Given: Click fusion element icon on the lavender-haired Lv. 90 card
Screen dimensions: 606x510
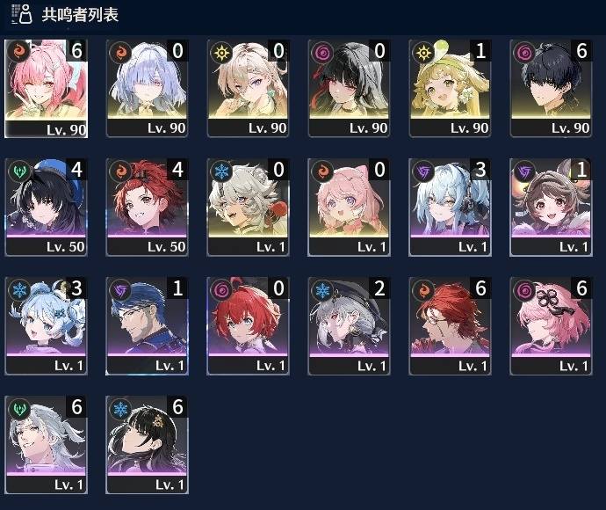Looking at the screenshot, I should pos(120,52).
